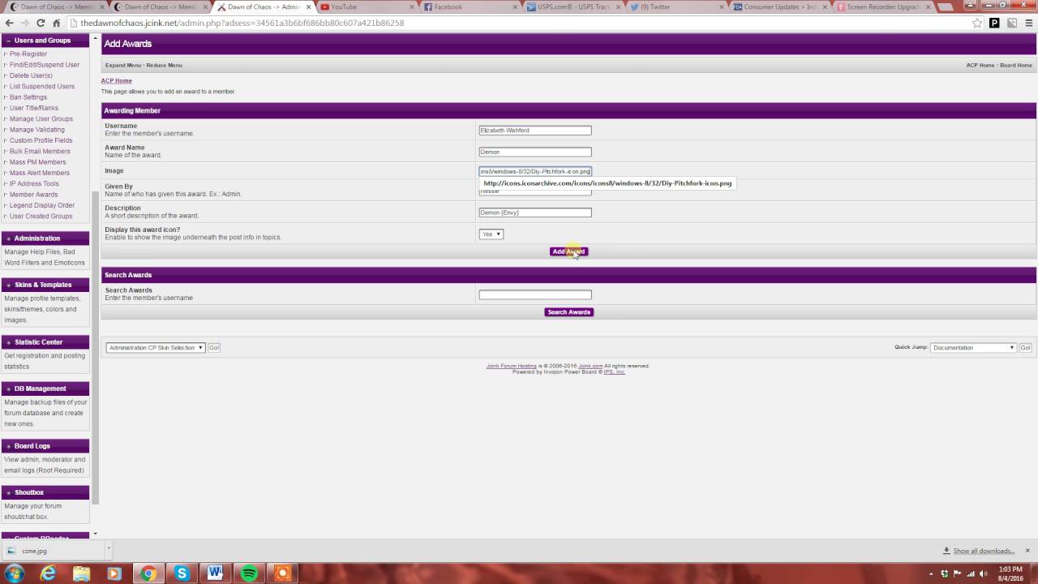The width and height of the screenshot is (1038, 584).
Task: Switch to the YouTube tab
Action: pos(365,6)
